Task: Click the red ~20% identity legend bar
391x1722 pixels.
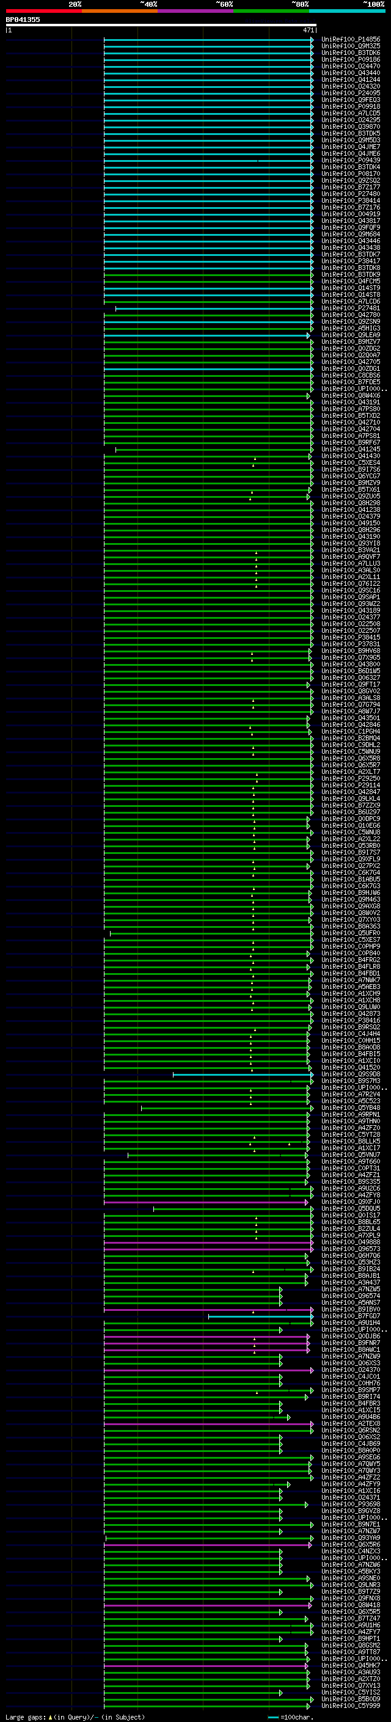Action: [43, 11]
